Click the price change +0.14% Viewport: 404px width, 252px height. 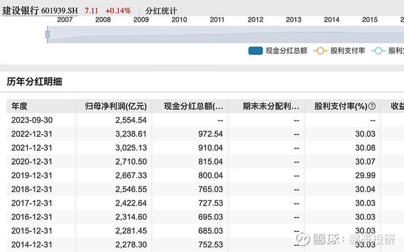[x=118, y=11]
